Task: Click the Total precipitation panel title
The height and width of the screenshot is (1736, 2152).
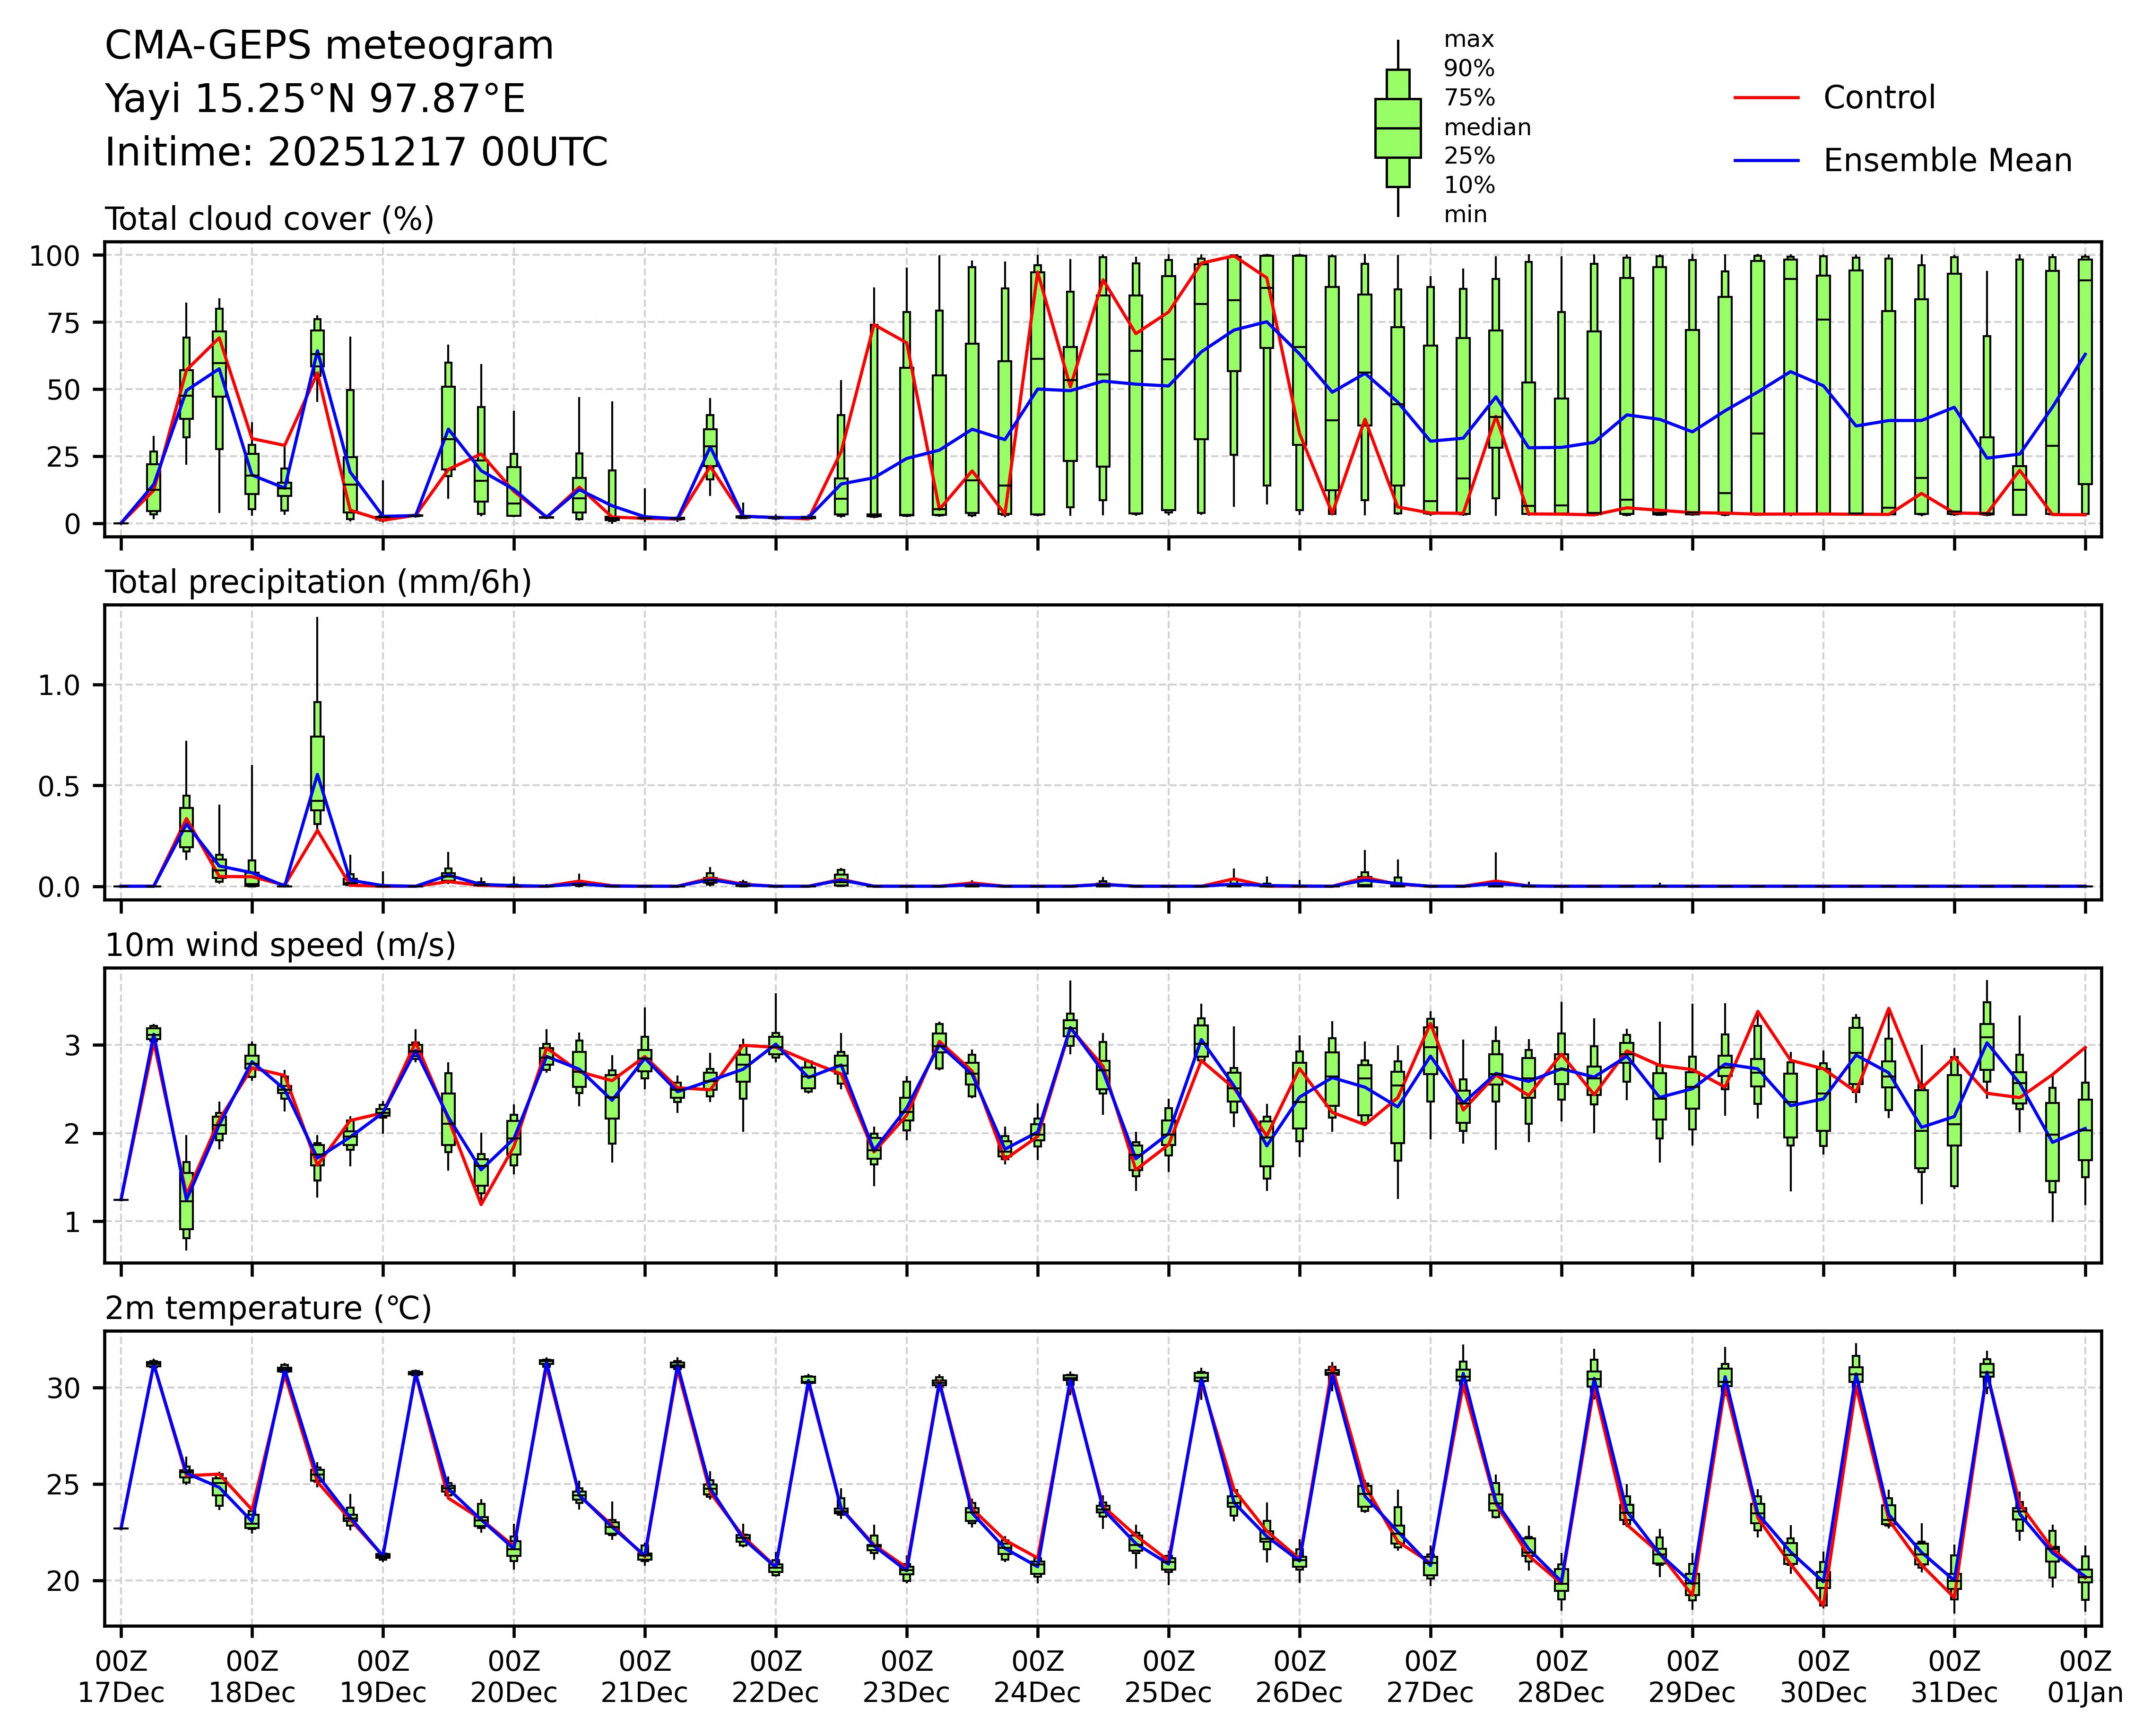Action: pos(318,582)
